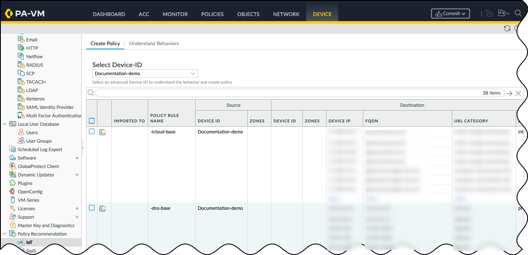Apply the filter using the arrow icon
This screenshot has height=255, width=528.
click(x=509, y=93)
